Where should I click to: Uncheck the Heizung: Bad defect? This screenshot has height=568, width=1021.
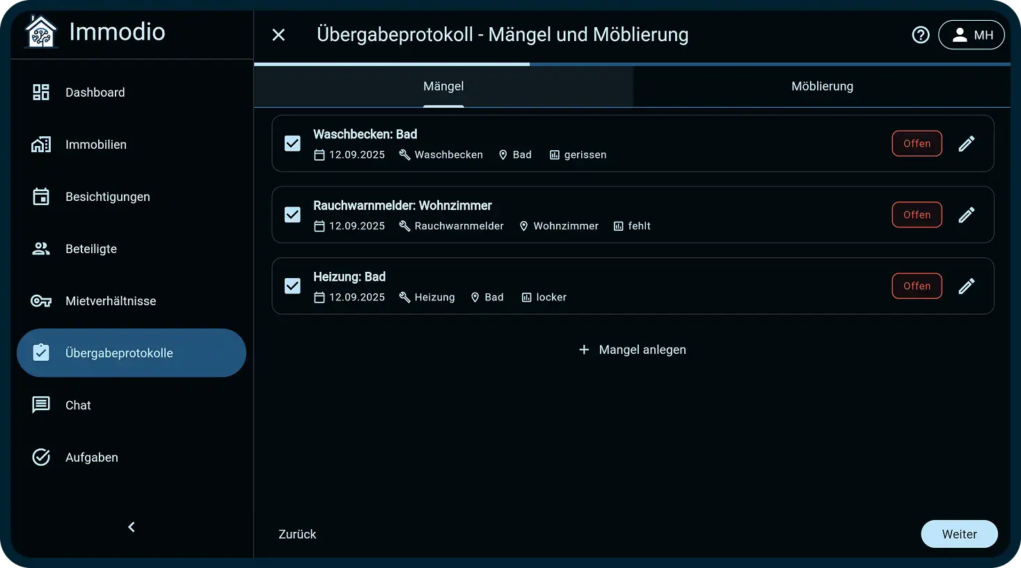[x=292, y=286]
